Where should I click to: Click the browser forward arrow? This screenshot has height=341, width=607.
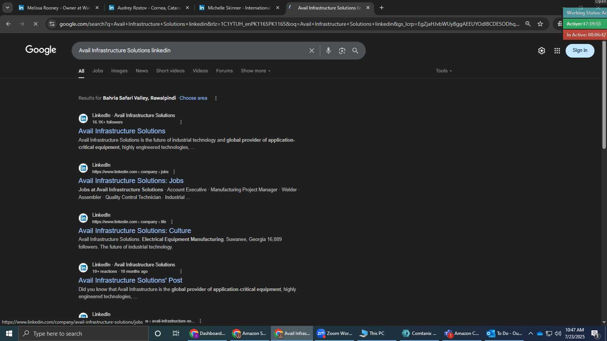[x=22, y=24]
